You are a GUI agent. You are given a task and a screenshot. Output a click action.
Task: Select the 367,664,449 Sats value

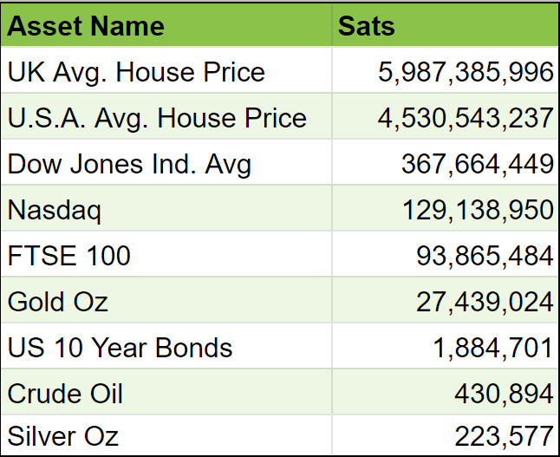click(477, 164)
